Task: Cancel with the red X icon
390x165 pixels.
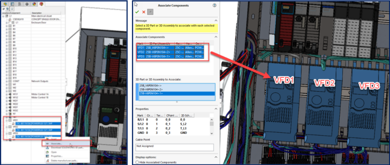Action: (144, 12)
